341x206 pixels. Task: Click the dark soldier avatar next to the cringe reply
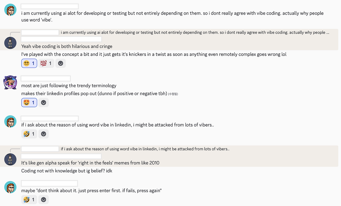10,43
